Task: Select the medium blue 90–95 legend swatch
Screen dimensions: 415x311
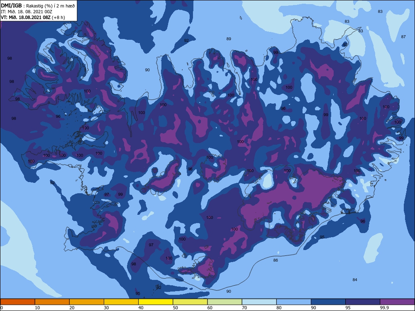Action: coord(328,302)
